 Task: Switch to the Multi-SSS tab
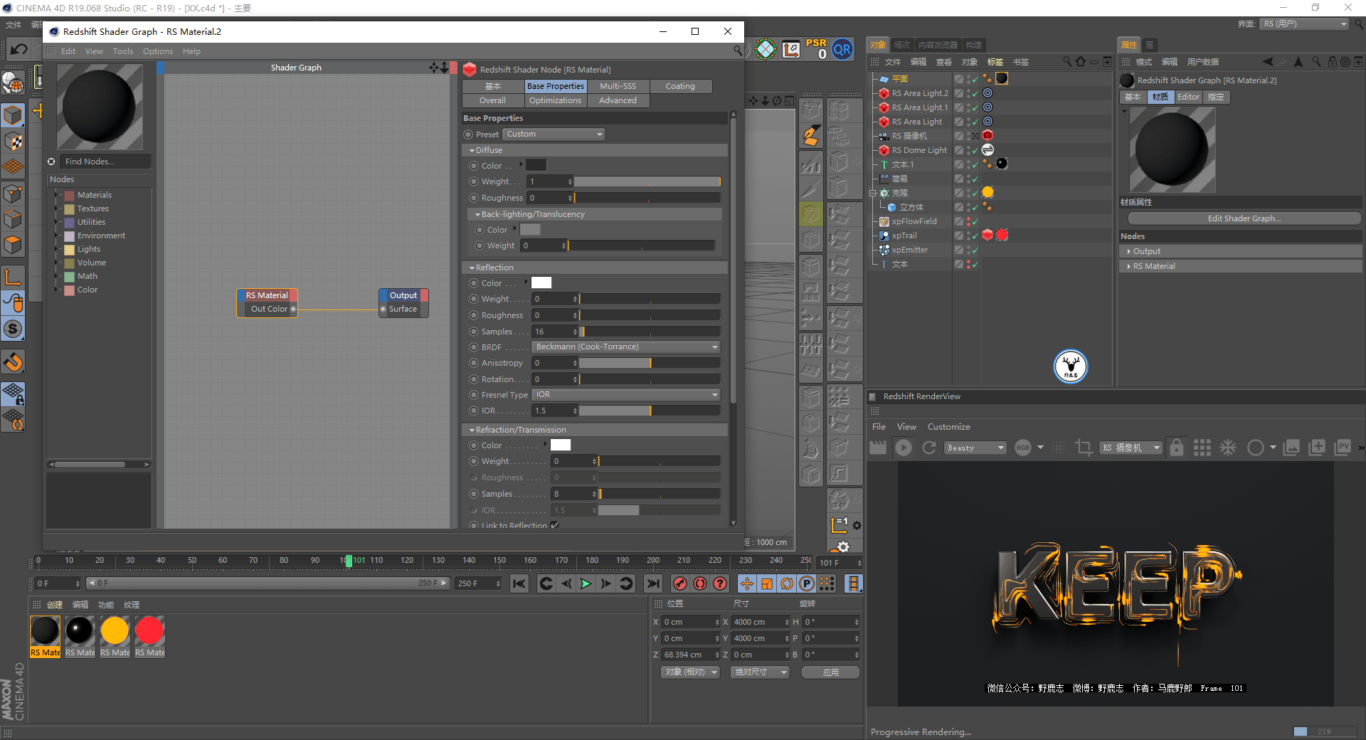tap(618, 86)
